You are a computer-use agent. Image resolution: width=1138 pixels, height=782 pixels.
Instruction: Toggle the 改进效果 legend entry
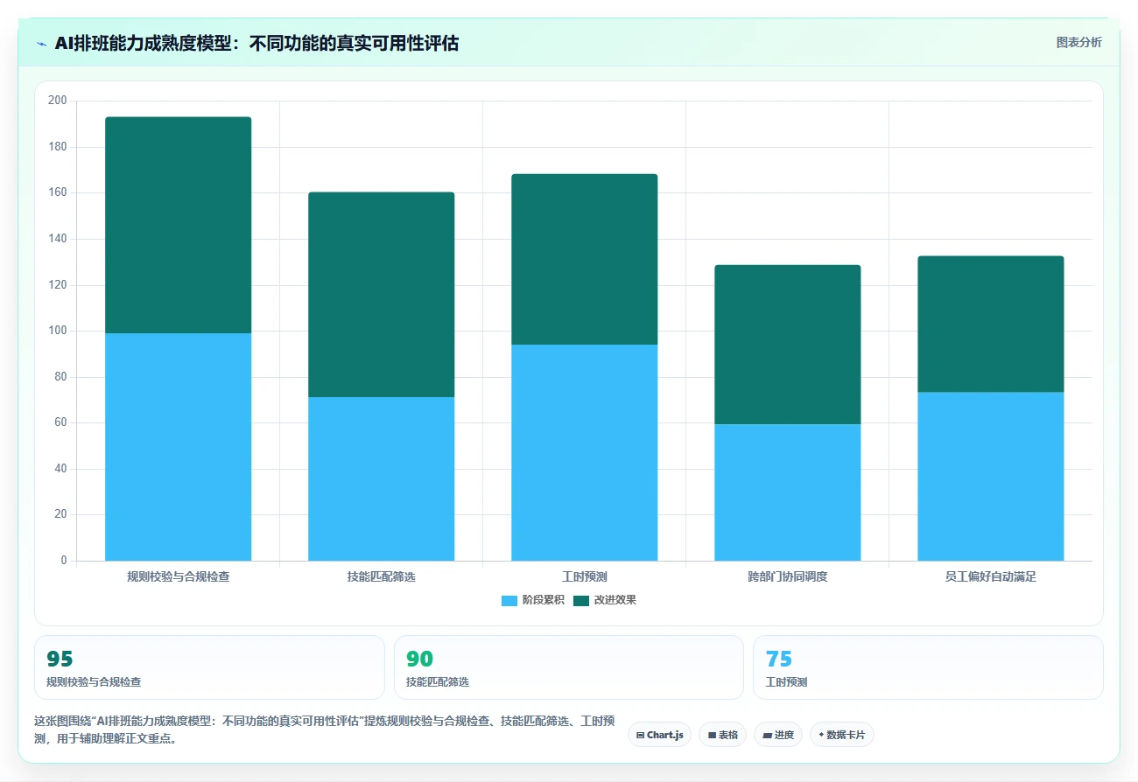click(604, 600)
